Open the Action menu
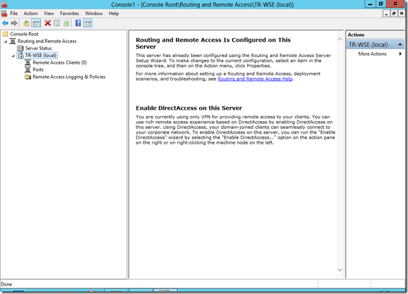The height and width of the screenshot is (294, 408). (x=30, y=13)
